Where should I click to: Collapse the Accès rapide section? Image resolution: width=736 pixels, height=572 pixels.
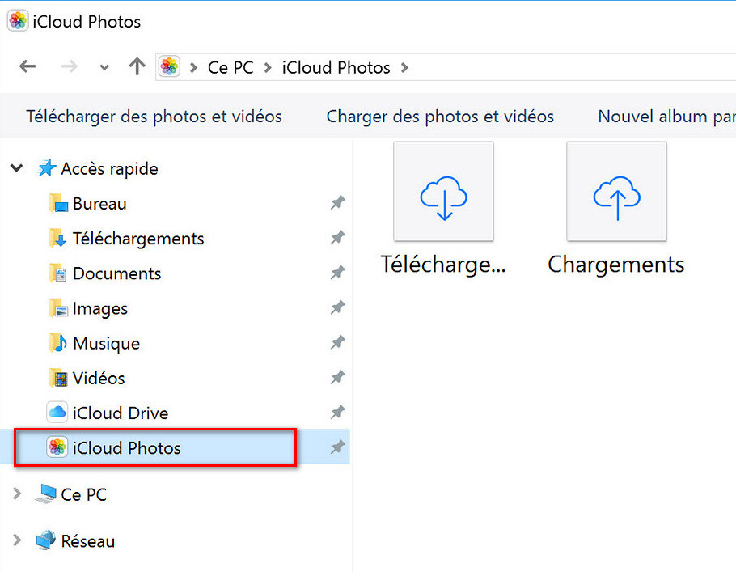click(16, 168)
